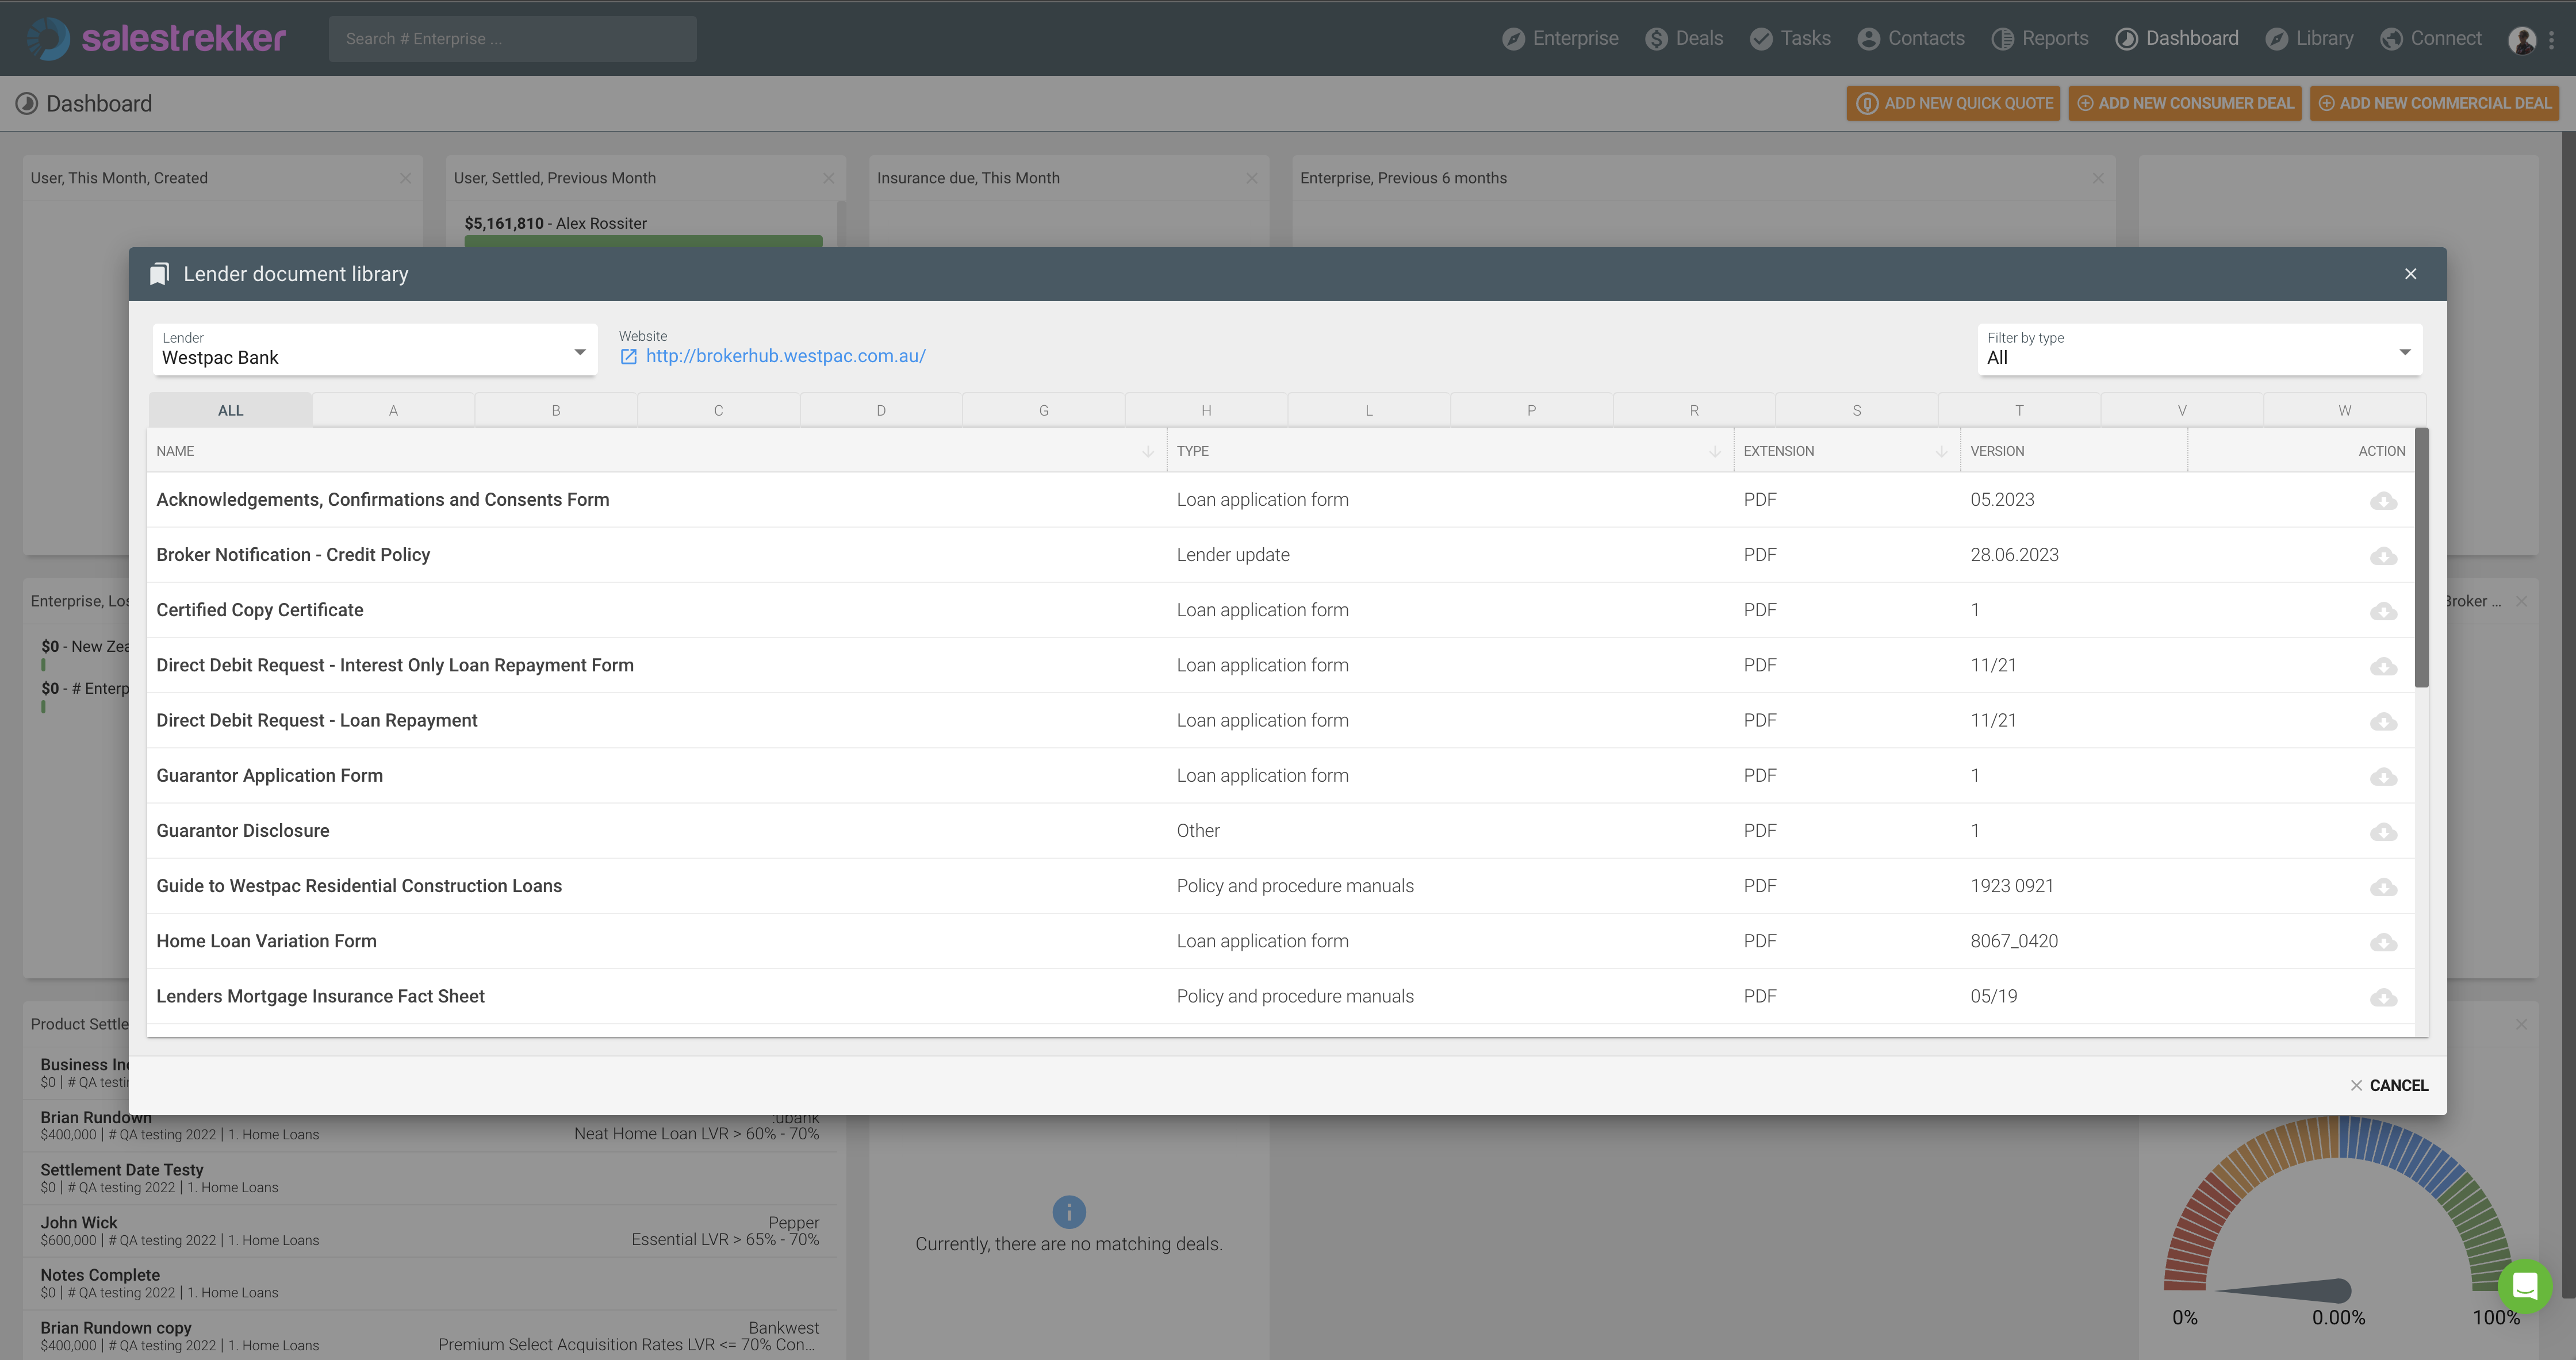This screenshot has width=2576, height=1360.
Task: Open the Tasks section
Action: [x=1790, y=38]
